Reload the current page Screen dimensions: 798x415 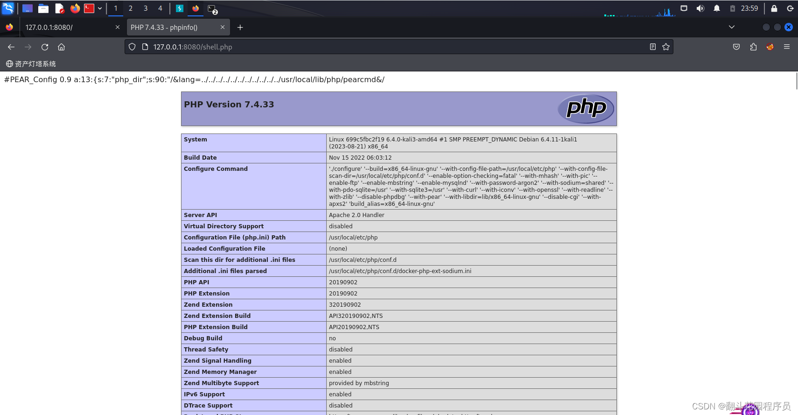45,47
